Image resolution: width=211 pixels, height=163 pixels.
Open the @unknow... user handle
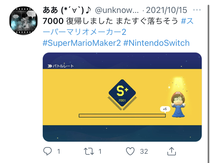pos(117,10)
